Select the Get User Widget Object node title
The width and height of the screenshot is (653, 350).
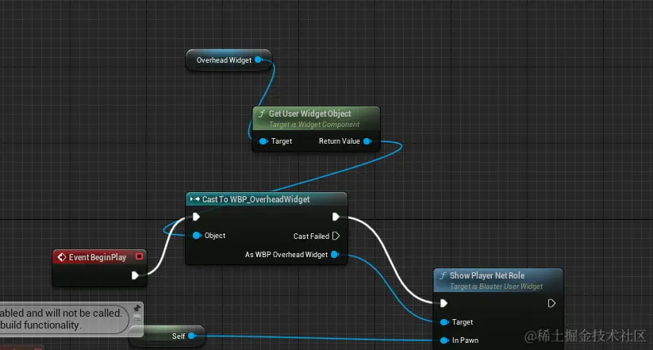[310, 113]
